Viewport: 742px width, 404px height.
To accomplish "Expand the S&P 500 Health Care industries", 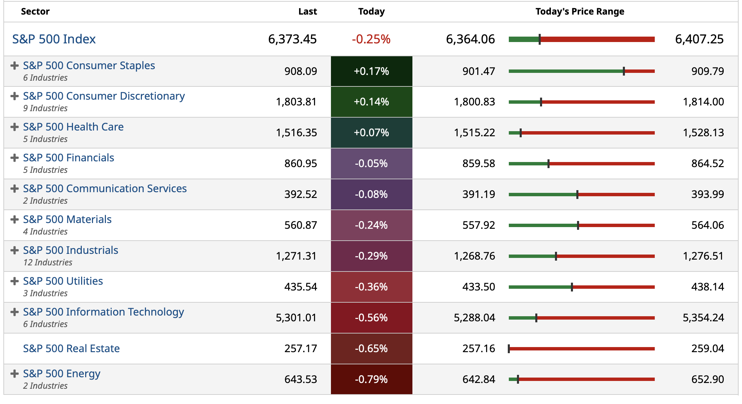I will click(14, 127).
